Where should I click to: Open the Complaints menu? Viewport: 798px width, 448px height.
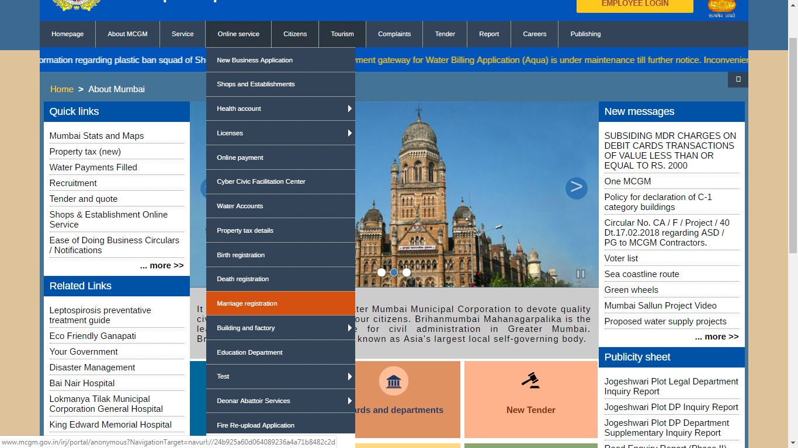point(394,34)
